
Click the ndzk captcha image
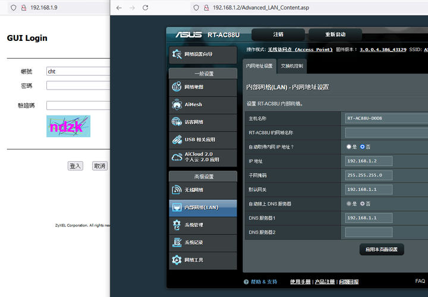click(x=68, y=126)
